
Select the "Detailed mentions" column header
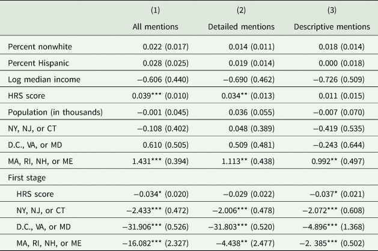(x=242, y=26)
